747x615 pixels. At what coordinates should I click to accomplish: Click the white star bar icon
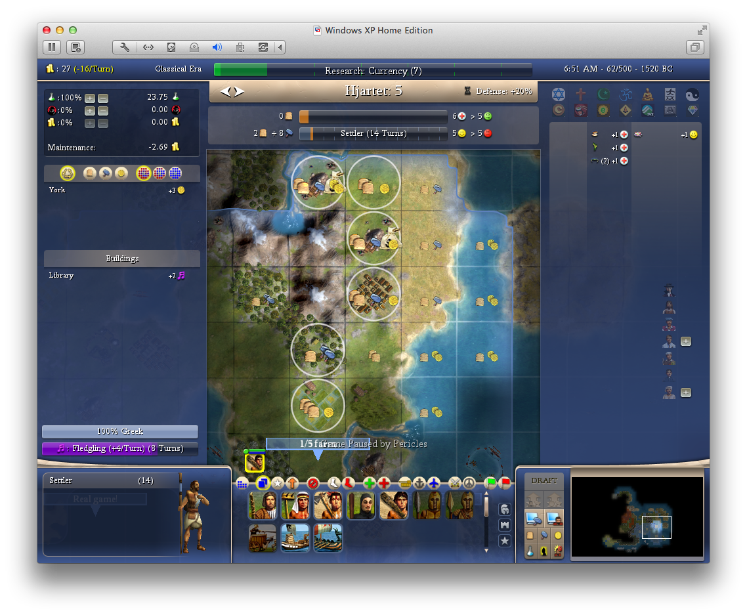277,484
